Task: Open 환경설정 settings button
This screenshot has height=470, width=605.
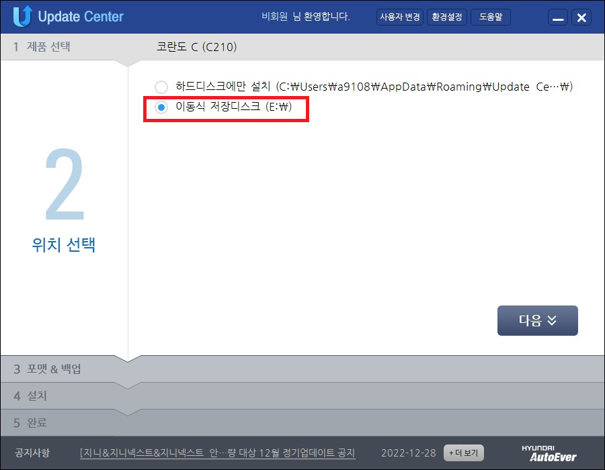Action: 447,17
